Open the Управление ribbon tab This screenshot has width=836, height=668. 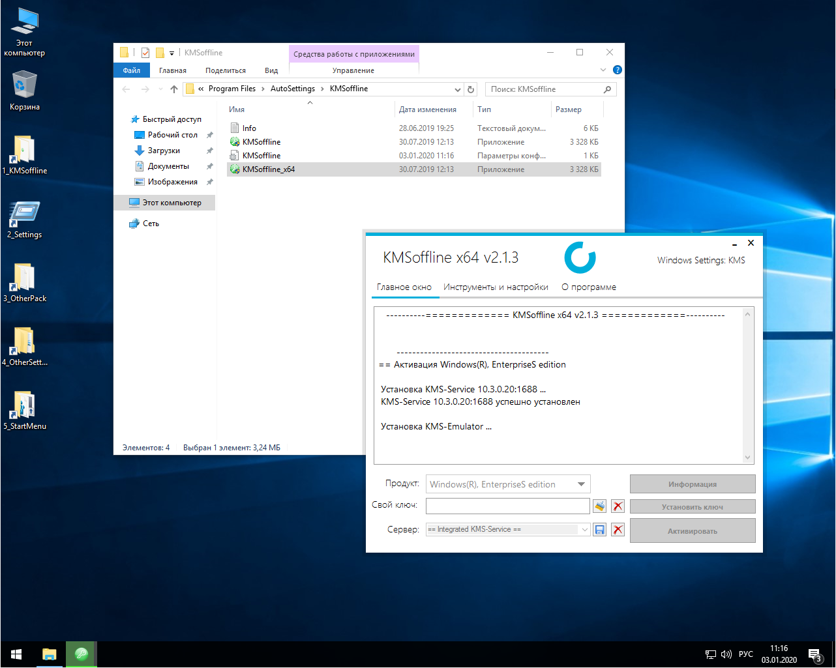tap(353, 70)
